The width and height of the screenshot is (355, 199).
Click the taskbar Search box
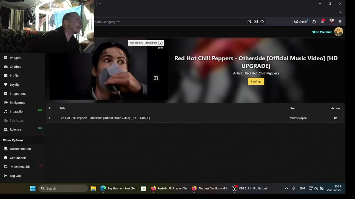coord(63,188)
